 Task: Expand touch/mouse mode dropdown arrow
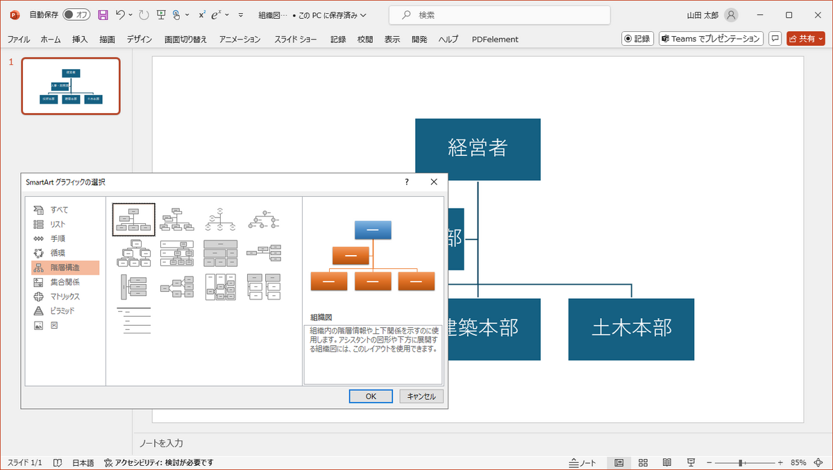tap(186, 15)
